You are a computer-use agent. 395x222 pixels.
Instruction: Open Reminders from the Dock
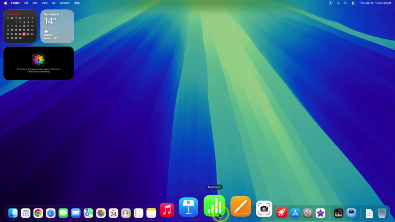click(x=138, y=213)
